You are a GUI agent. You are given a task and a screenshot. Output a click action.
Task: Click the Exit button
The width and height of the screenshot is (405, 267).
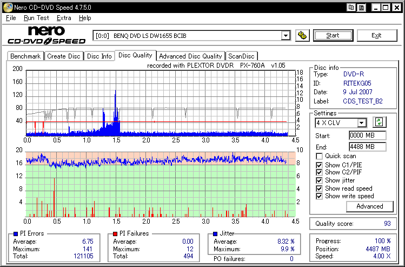coord(376,35)
